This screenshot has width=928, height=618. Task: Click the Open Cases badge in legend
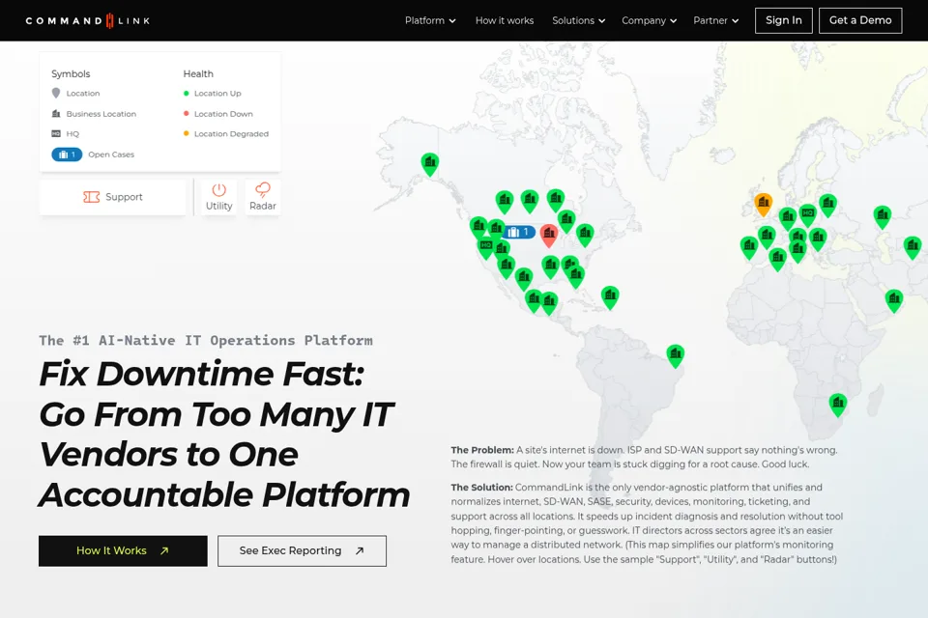point(67,154)
